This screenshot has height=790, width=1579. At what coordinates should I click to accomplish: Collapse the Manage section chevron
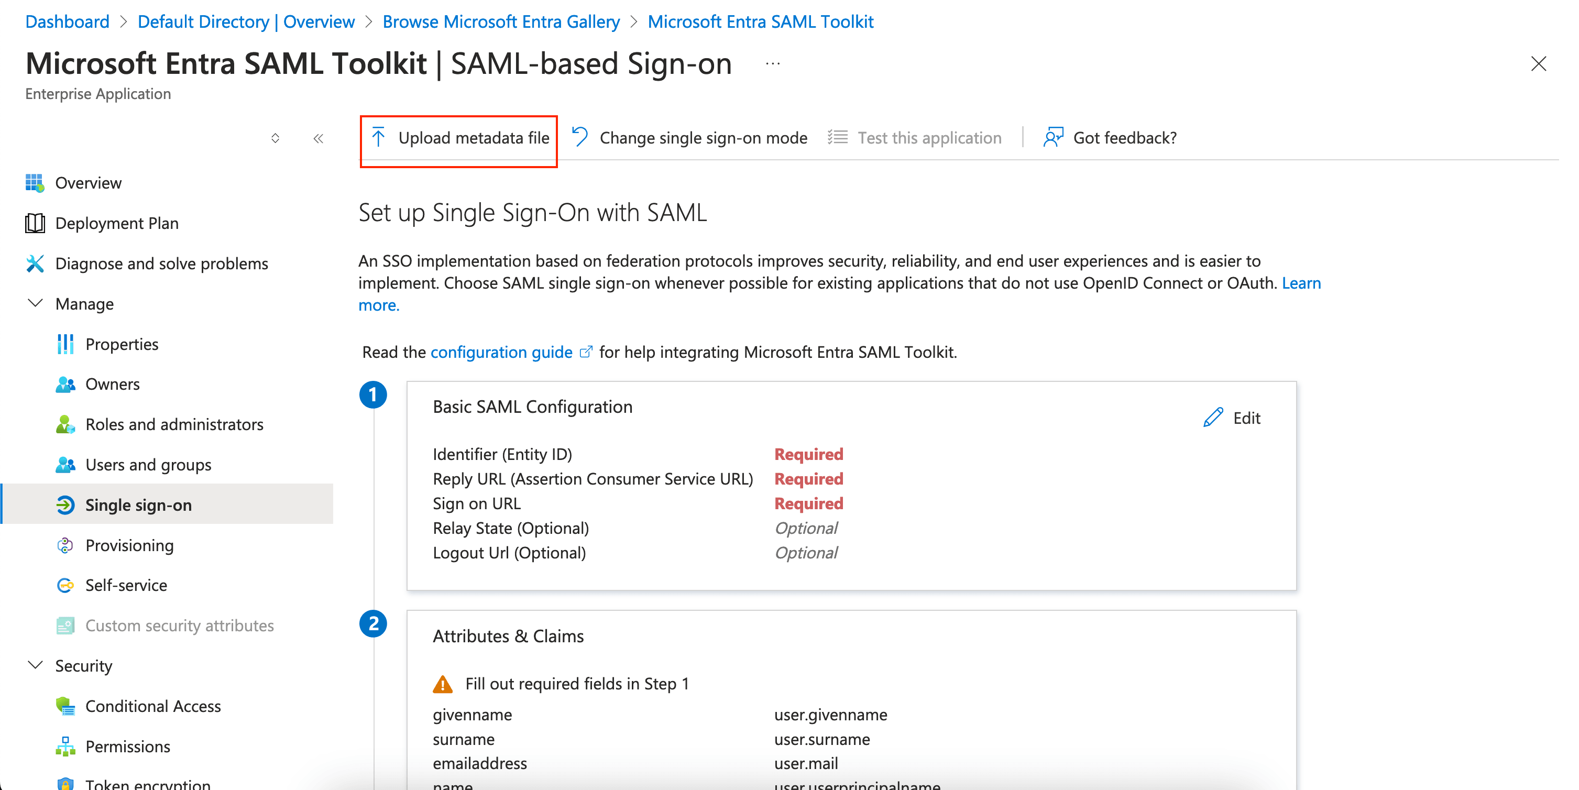(x=36, y=303)
